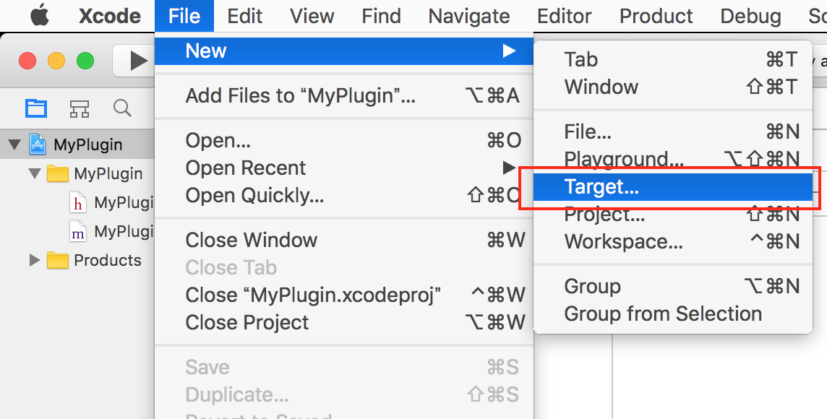This screenshot has width=827, height=419.
Task: Open the Find navigator magnifier icon
Action: (122, 108)
